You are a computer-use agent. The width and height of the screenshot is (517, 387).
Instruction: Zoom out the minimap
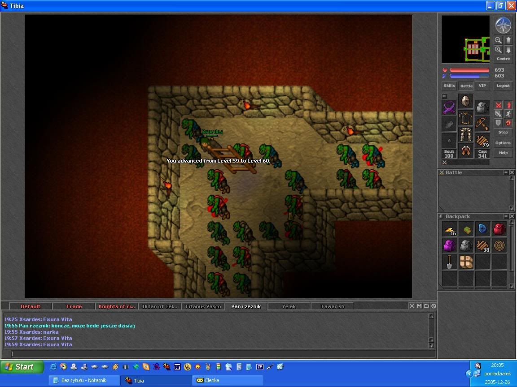pos(498,40)
